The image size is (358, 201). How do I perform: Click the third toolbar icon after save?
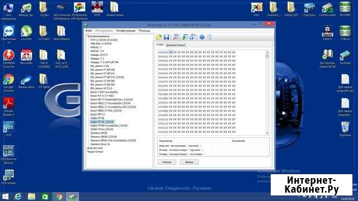click(x=192, y=37)
